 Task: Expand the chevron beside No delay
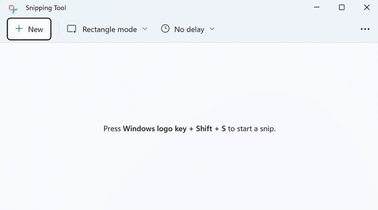click(212, 29)
